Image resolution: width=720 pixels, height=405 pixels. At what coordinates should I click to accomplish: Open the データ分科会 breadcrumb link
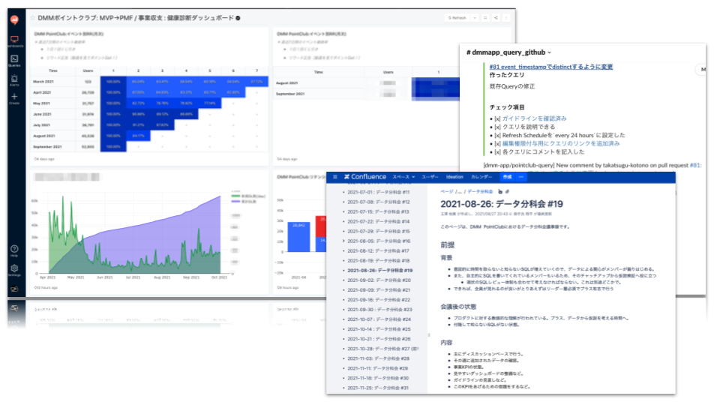pyautogui.click(x=480, y=191)
